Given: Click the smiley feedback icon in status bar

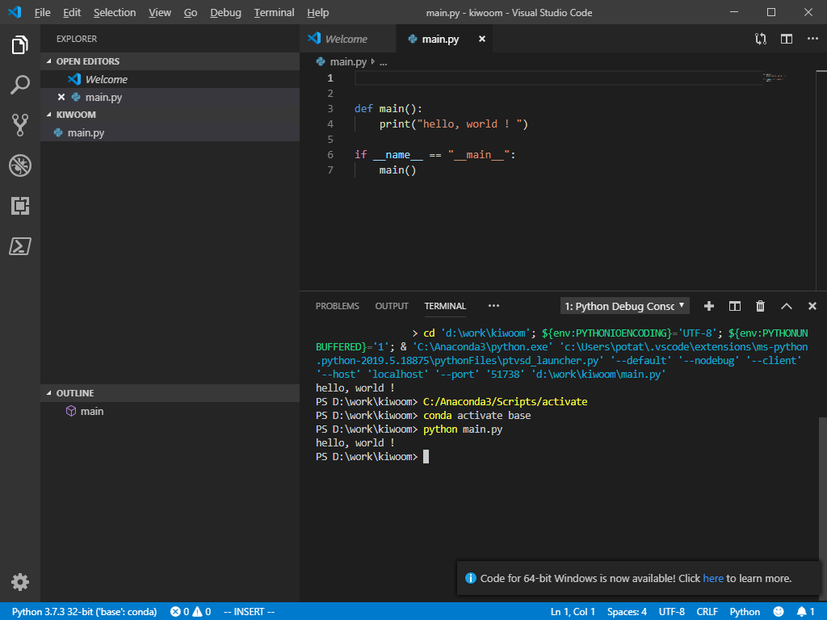Looking at the screenshot, I should coord(779,612).
